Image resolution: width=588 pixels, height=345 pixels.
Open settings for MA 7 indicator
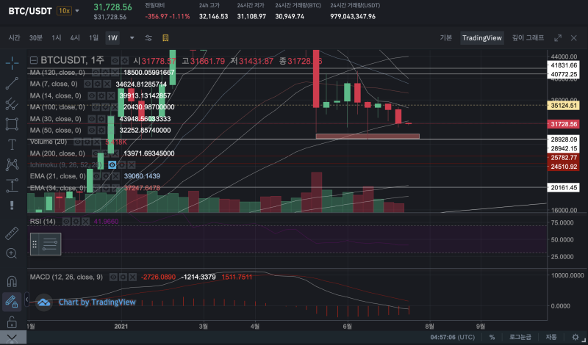pos(98,84)
